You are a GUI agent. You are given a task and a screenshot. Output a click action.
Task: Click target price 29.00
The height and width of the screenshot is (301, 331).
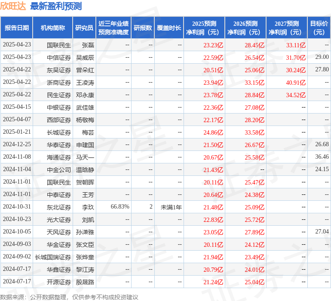point(322,57)
